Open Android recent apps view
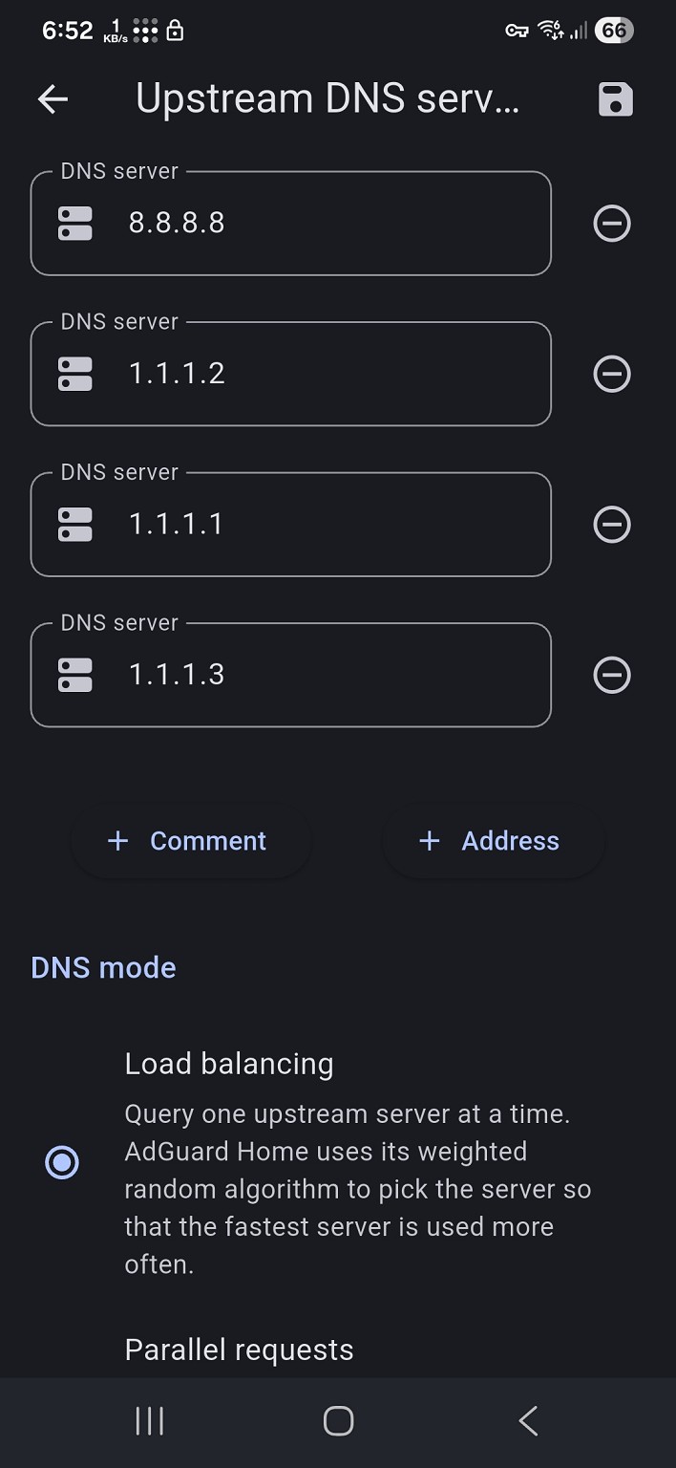This screenshot has height=1468, width=676. [x=150, y=1421]
